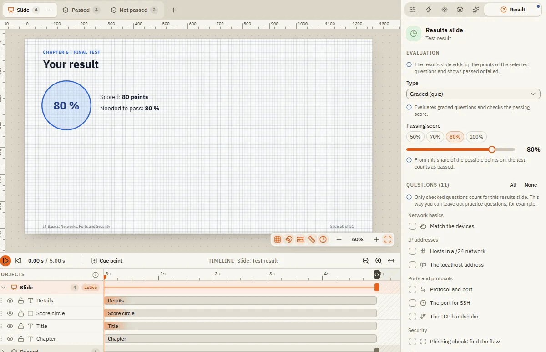Select the Title timeline bar
546x352 pixels.
click(x=240, y=326)
